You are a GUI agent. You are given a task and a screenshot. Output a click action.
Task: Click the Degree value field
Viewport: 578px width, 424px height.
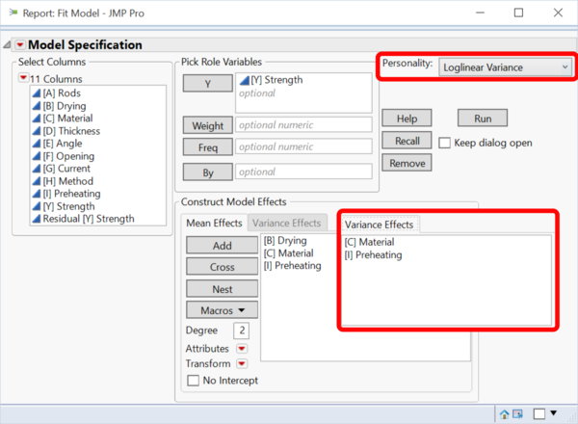pyautogui.click(x=240, y=331)
